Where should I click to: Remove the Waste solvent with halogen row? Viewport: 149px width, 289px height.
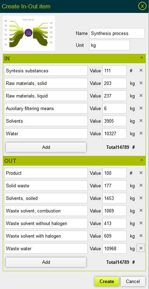(x=141, y=236)
